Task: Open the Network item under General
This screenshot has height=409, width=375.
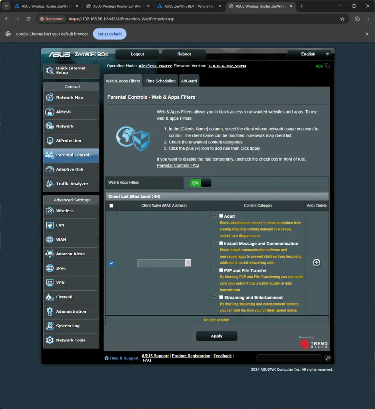Action: (71, 126)
